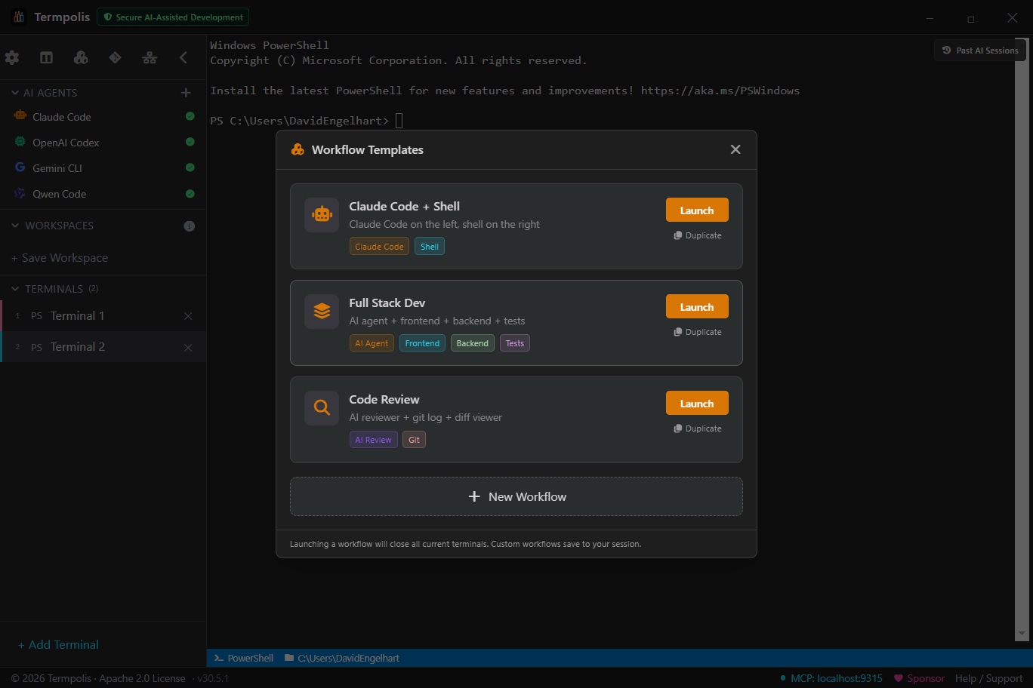Click the Full Stack Dev layers icon
1033x688 pixels.
322,312
